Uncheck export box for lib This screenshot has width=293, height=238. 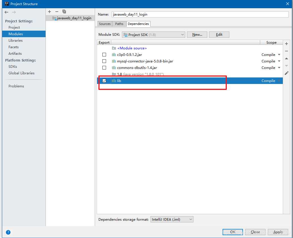point(104,81)
